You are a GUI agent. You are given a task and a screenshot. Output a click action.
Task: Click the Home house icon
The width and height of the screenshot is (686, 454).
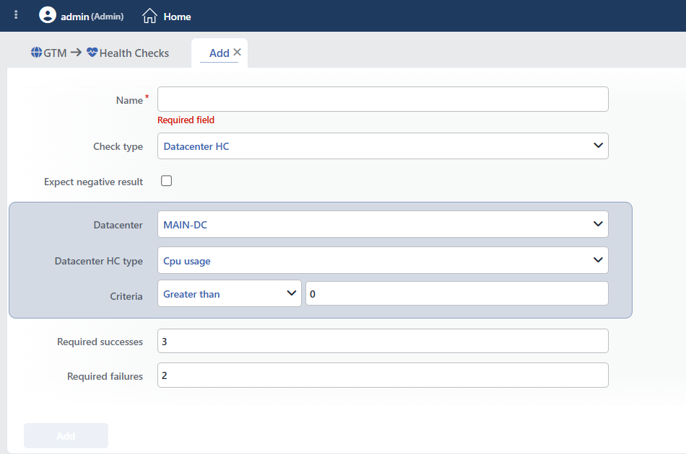tap(149, 16)
